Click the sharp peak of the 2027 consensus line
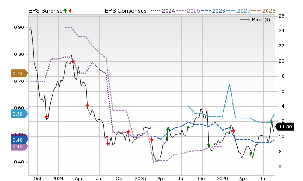The height and width of the screenshot is (181, 303). pyautogui.click(x=229, y=84)
